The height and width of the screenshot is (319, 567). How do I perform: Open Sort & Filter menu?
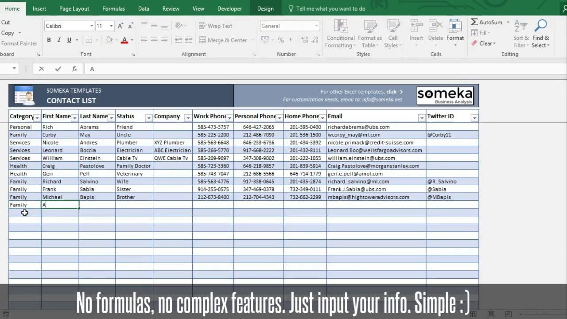(x=521, y=34)
